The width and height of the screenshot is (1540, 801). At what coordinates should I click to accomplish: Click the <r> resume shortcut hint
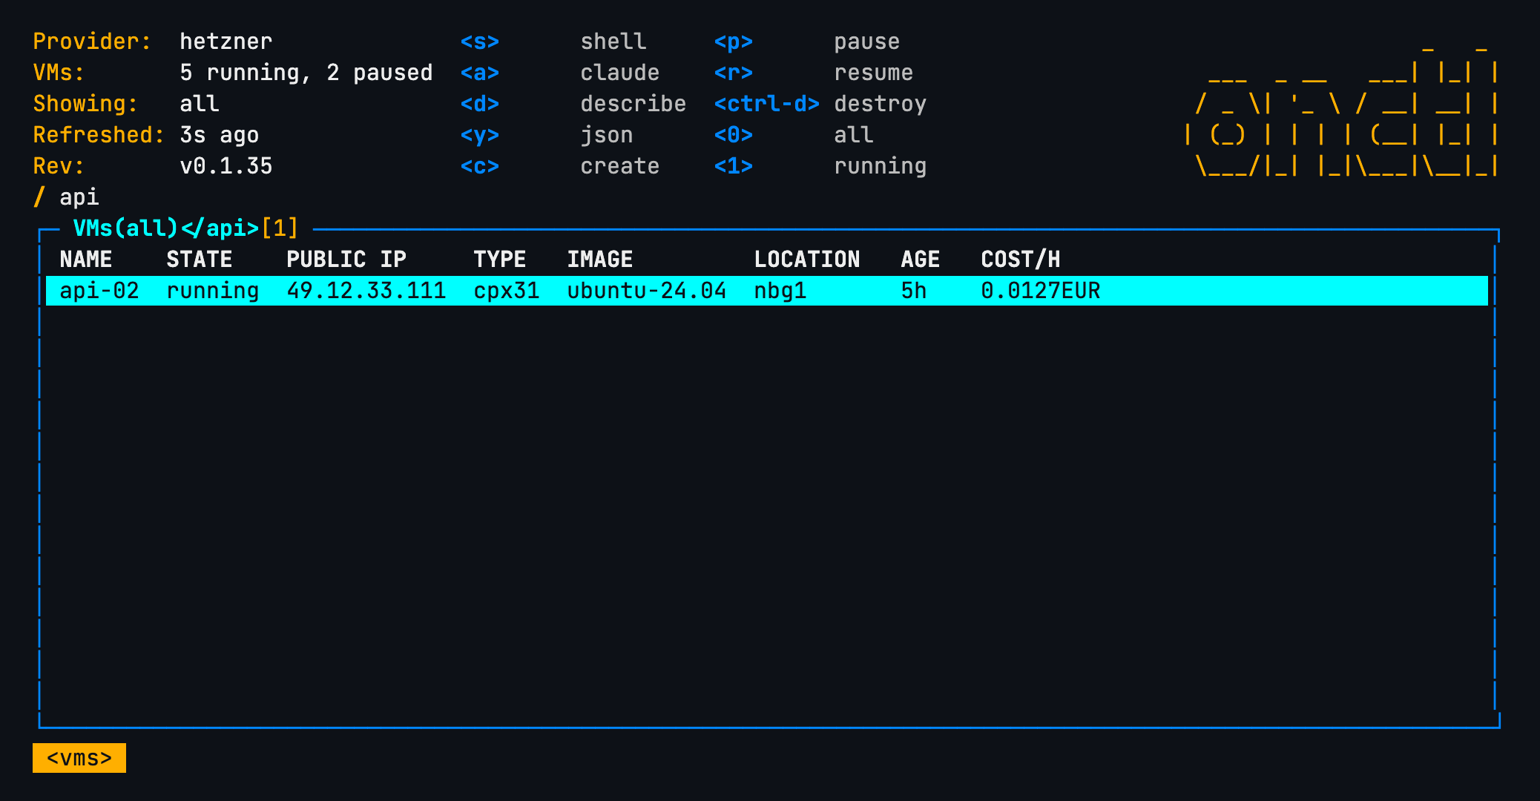(x=814, y=73)
